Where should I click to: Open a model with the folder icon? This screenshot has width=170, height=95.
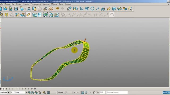click(x=5, y=9)
